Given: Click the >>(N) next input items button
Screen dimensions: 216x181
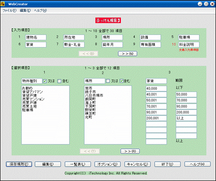Looking at the screenshot, I should pyautogui.click(x=127, y=54).
